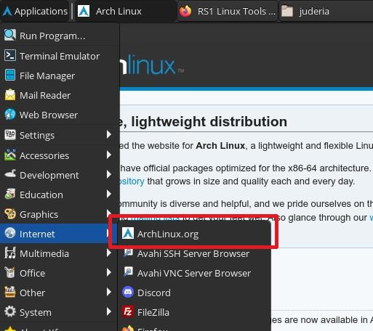
Task: Open the Terminal Emulator icon
Action: pos(10,56)
